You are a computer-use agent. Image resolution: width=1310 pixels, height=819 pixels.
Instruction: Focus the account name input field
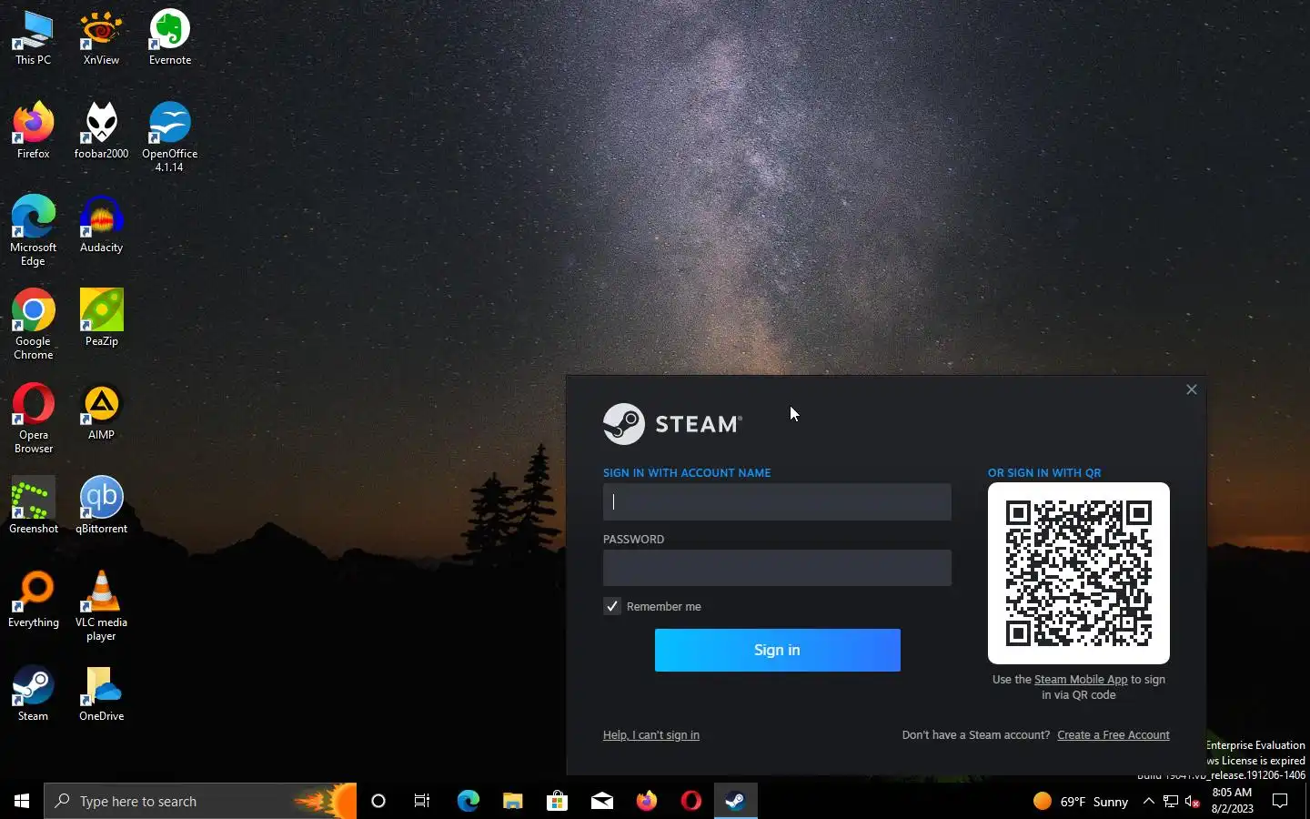click(x=777, y=501)
